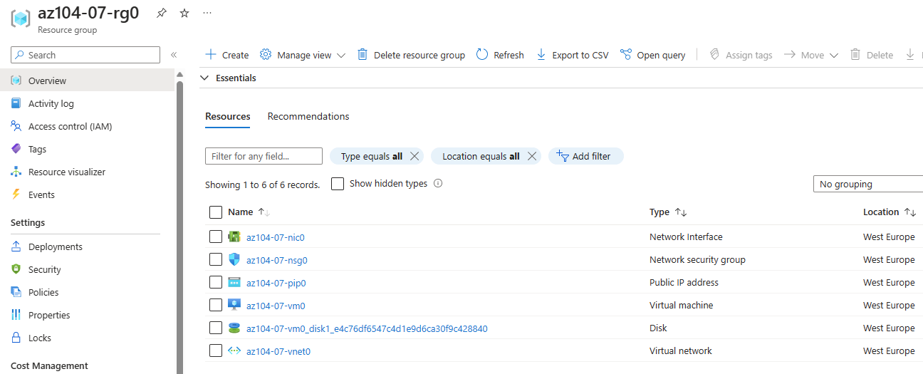The height and width of the screenshot is (374, 923).
Task: Expand the Manage view dropdown chevron
Action: coord(341,56)
